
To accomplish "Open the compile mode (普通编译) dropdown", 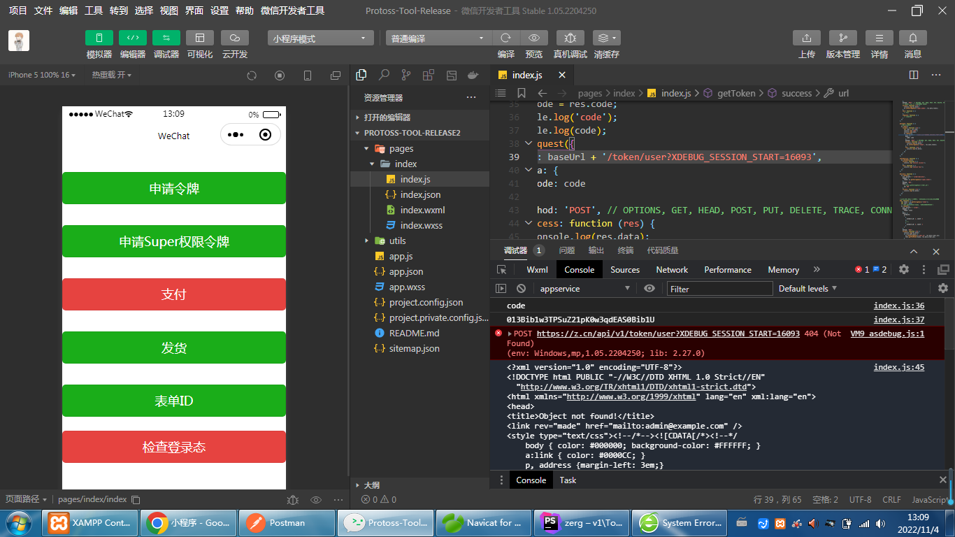I will pyautogui.click(x=439, y=38).
